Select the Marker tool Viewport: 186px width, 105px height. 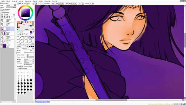(19, 41)
